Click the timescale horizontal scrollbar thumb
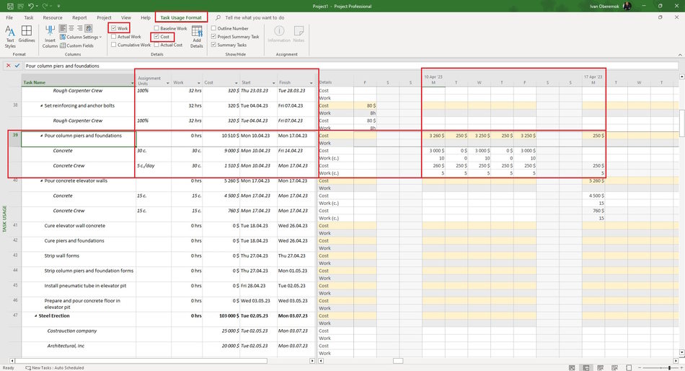Screen dimensions: 685x371 [398, 361]
